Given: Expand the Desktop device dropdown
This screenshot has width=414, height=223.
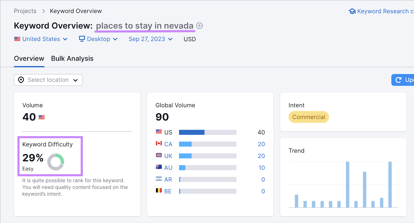Looking at the screenshot, I should point(99,39).
